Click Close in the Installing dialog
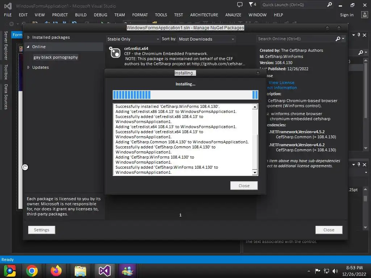 tap(244, 186)
